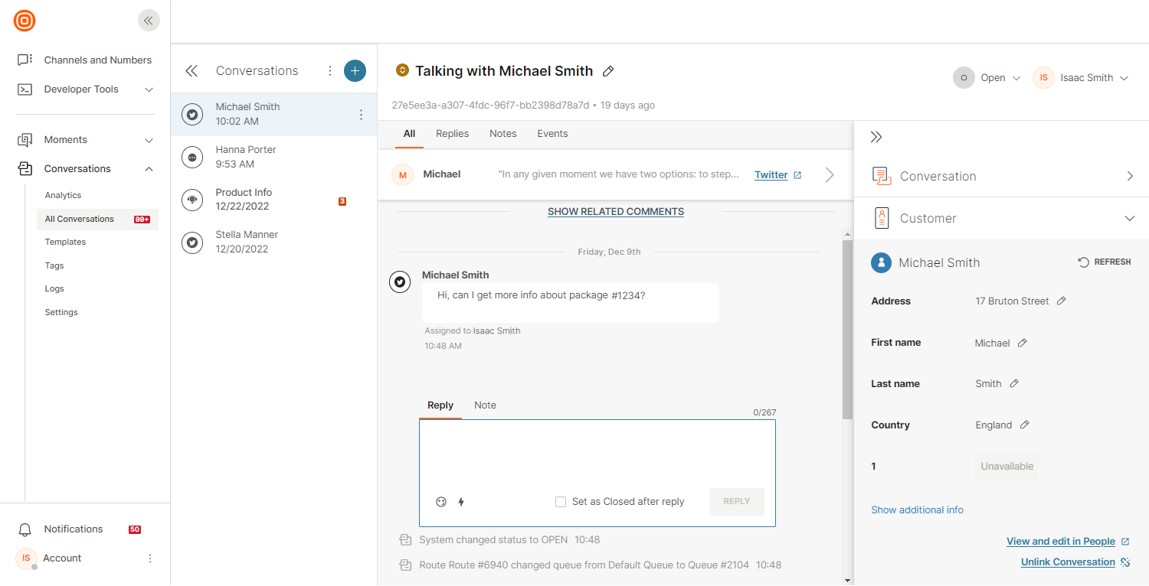1149x586 pixels.
Task: Click Show additional info link
Action: click(x=917, y=510)
